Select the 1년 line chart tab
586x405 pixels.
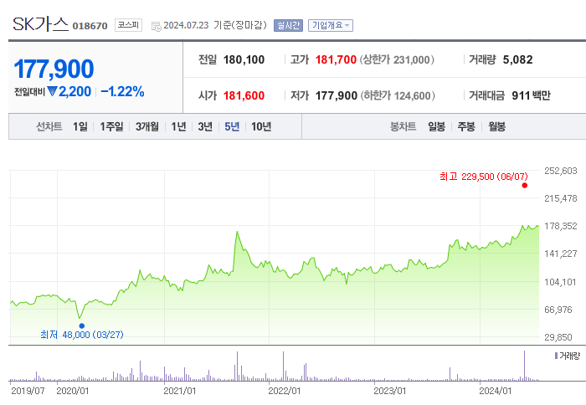coord(178,126)
